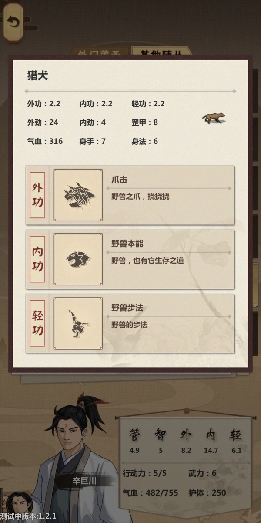Tap the red 外功 label tag
Screen dimensions: 261x523
point(37,195)
